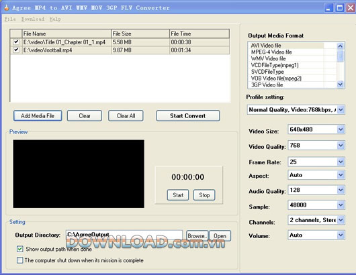Open the Aspect dropdown
356x275 pixels.
[341, 175]
